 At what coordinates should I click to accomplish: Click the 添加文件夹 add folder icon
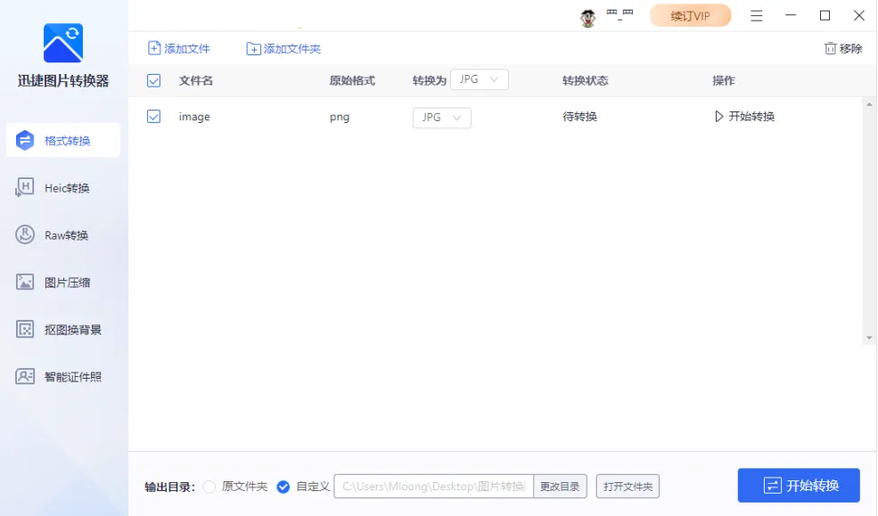click(x=254, y=49)
